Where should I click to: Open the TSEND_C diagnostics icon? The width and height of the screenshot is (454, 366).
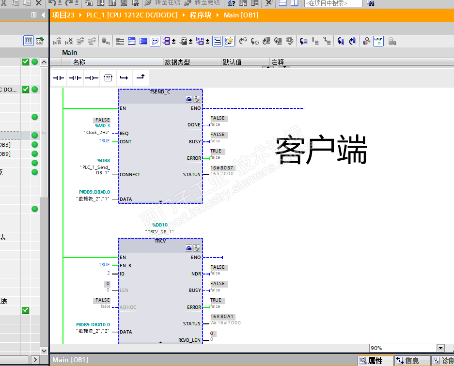click(197, 99)
